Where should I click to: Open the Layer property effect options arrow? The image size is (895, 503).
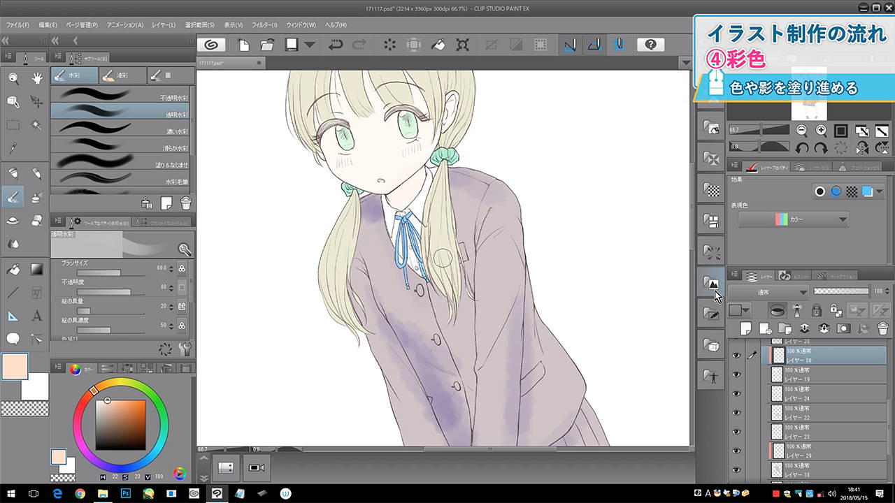coord(880,191)
